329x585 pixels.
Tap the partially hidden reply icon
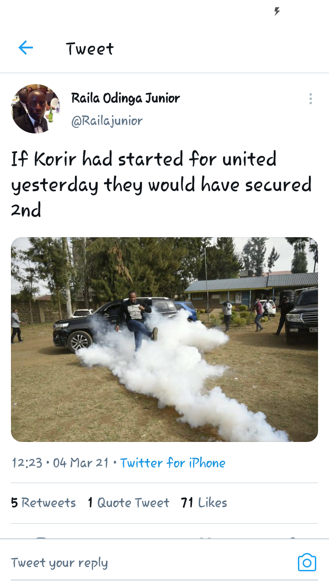coord(41,537)
